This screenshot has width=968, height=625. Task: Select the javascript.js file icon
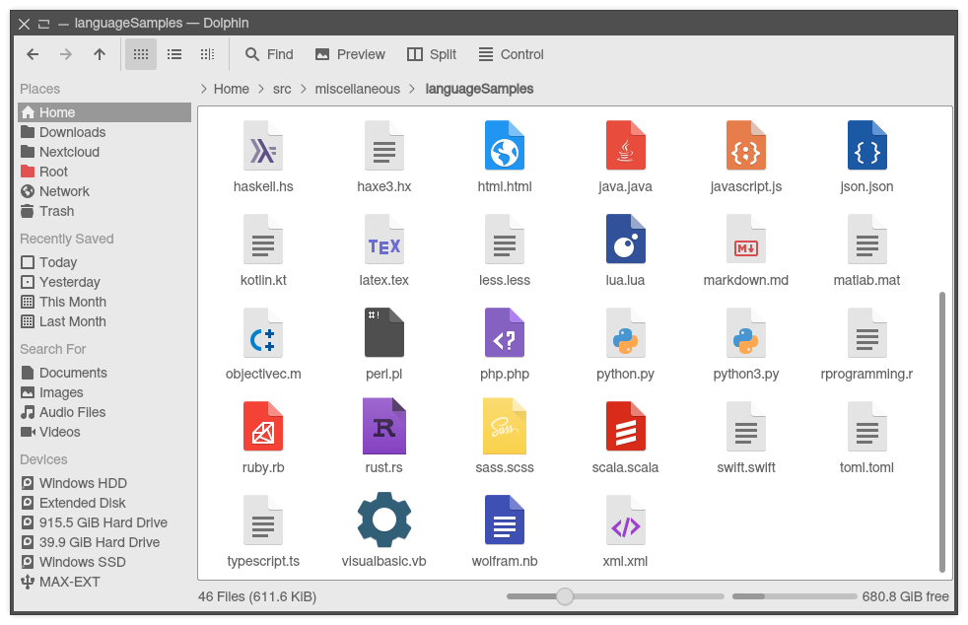746,146
